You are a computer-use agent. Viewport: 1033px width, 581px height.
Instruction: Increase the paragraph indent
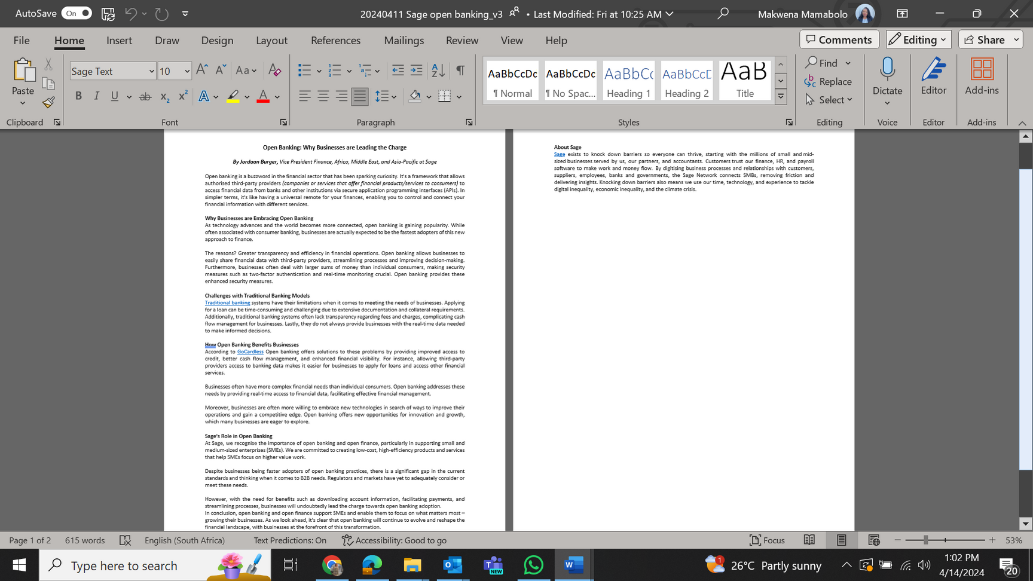point(416,71)
